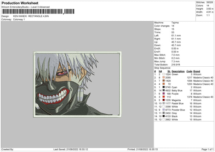Pick the Magenta dark red swatch in stop 9

pyautogui.click(x=164, y=100)
